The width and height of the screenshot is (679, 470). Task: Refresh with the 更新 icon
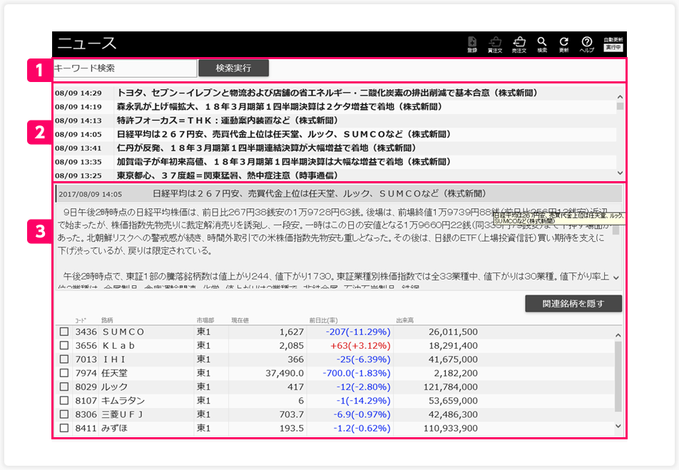coord(563,44)
